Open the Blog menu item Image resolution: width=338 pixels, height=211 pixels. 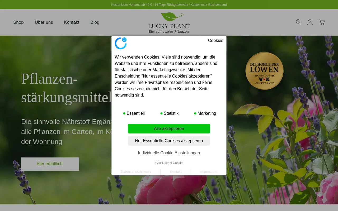point(95,22)
